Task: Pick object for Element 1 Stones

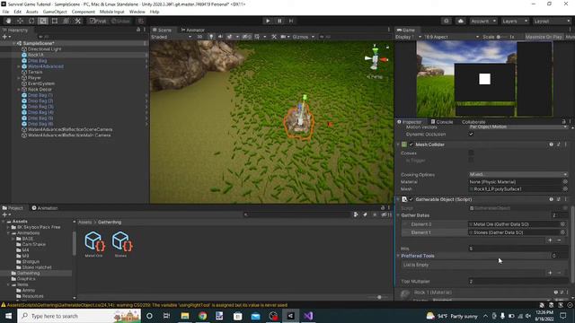Action: (562, 232)
